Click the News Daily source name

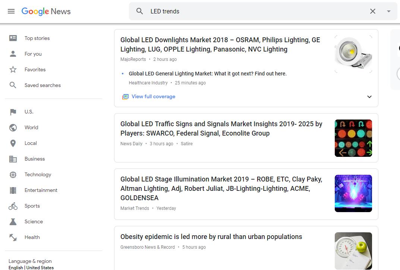pyautogui.click(x=131, y=143)
